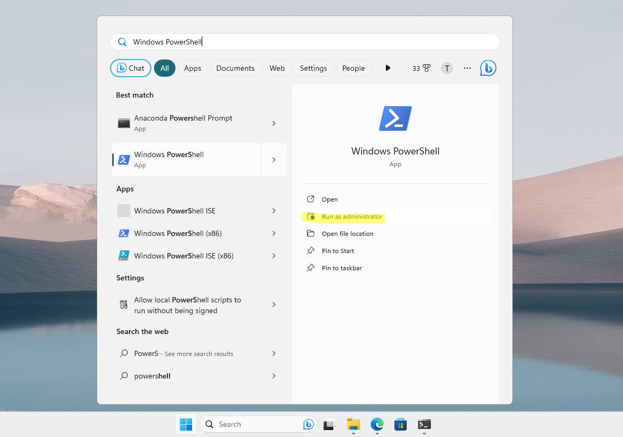Image resolution: width=623 pixels, height=437 pixels.
Task: Choose Pin to taskbar
Action: coord(395,268)
